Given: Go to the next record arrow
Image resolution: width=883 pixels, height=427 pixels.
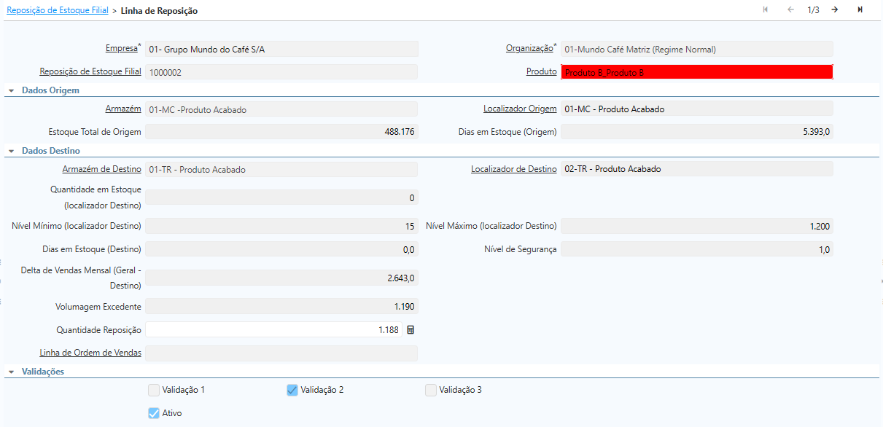Looking at the screenshot, I should 834,9.
